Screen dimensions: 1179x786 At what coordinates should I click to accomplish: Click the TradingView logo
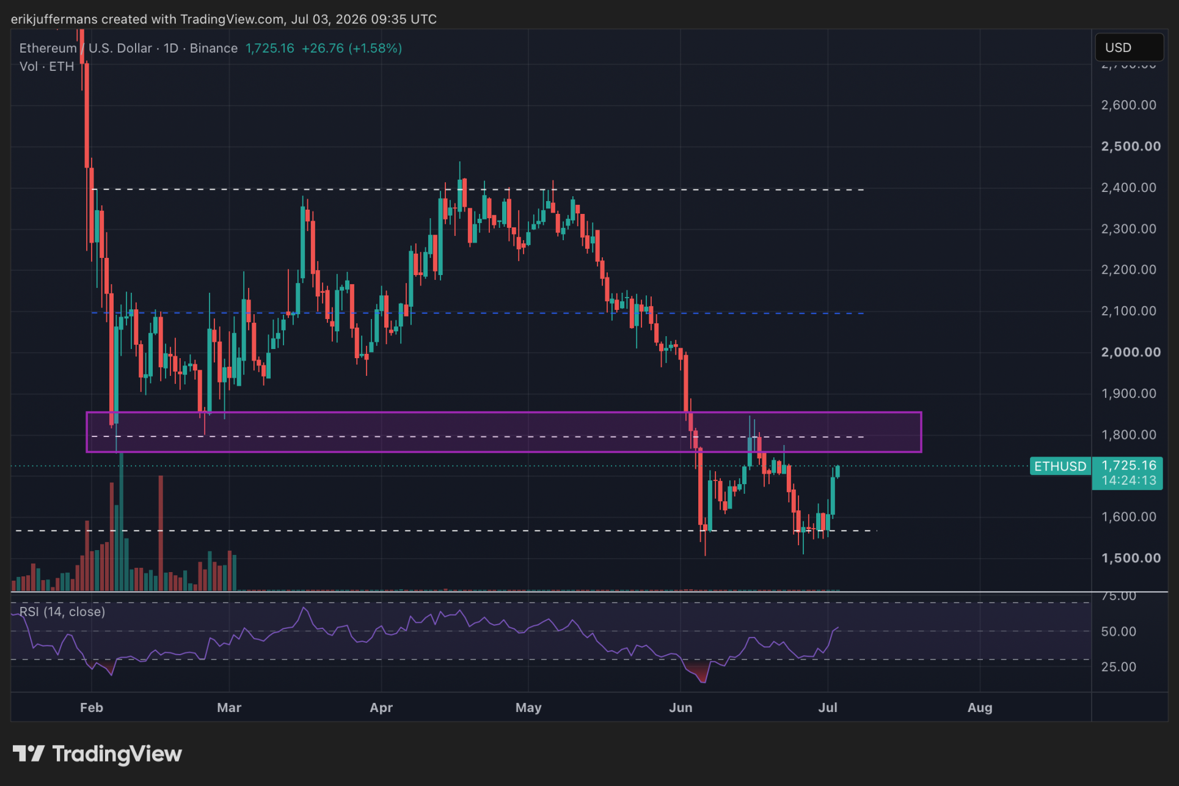pos(98,754)
